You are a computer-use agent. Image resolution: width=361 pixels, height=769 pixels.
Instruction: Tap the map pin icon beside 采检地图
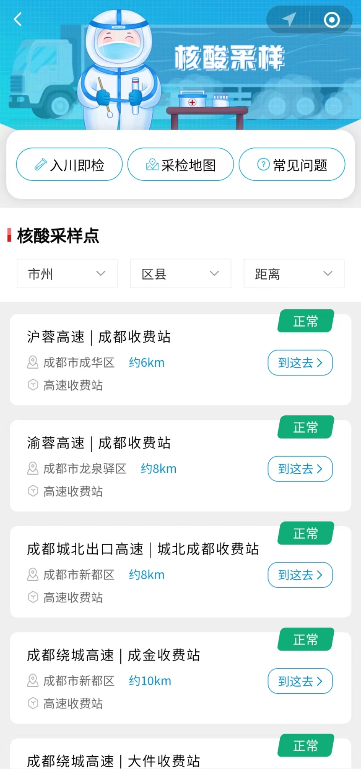point(152,164)
